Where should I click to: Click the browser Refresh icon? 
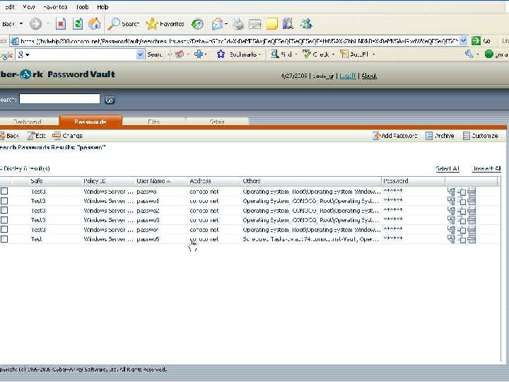click(x=78, y=24)
